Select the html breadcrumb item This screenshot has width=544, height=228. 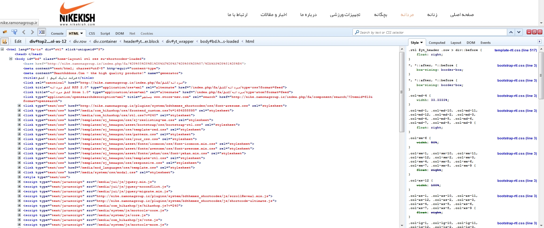tap(250, 41)
